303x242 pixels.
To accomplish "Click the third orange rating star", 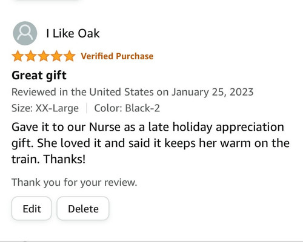I will click(44, 56).
